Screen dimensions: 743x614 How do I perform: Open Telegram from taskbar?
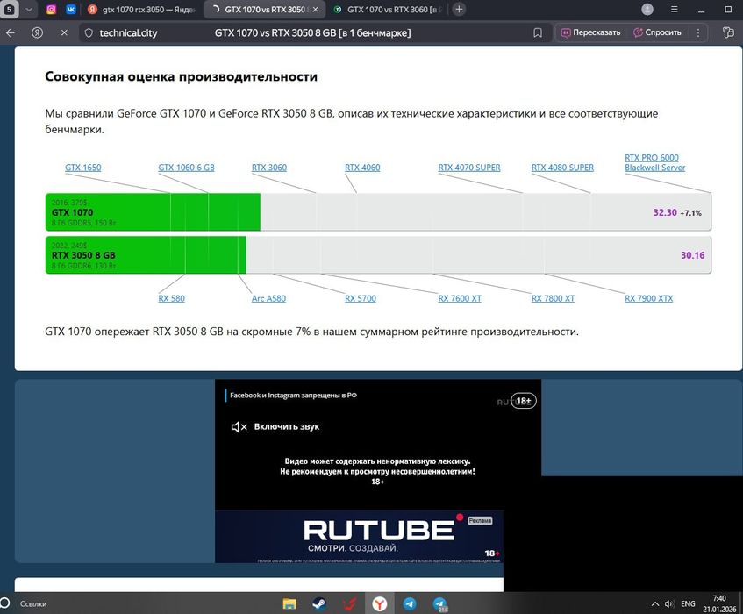click(410, 603)
